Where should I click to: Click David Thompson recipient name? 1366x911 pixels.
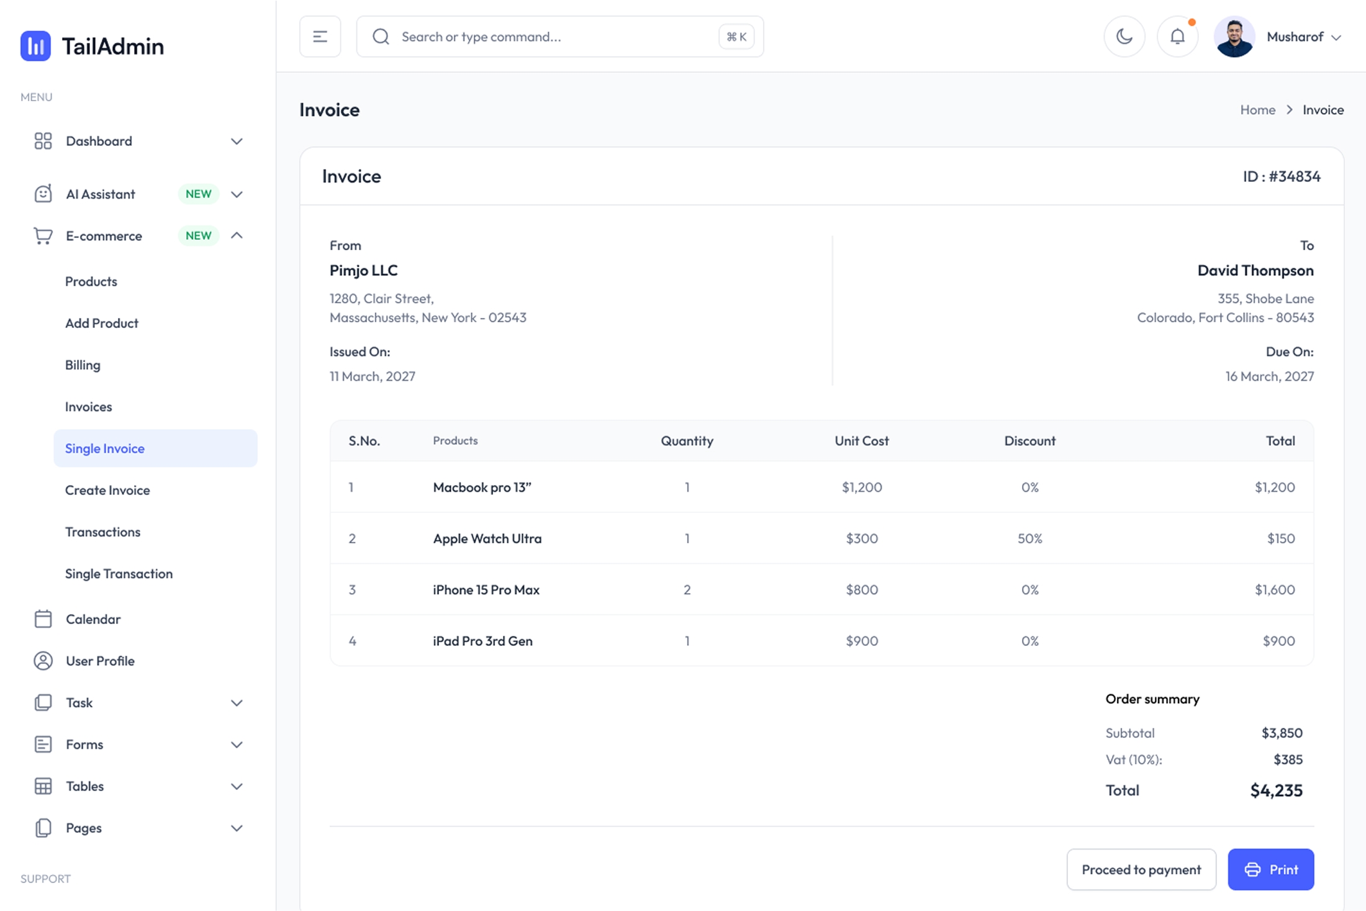coord(1255,271)
